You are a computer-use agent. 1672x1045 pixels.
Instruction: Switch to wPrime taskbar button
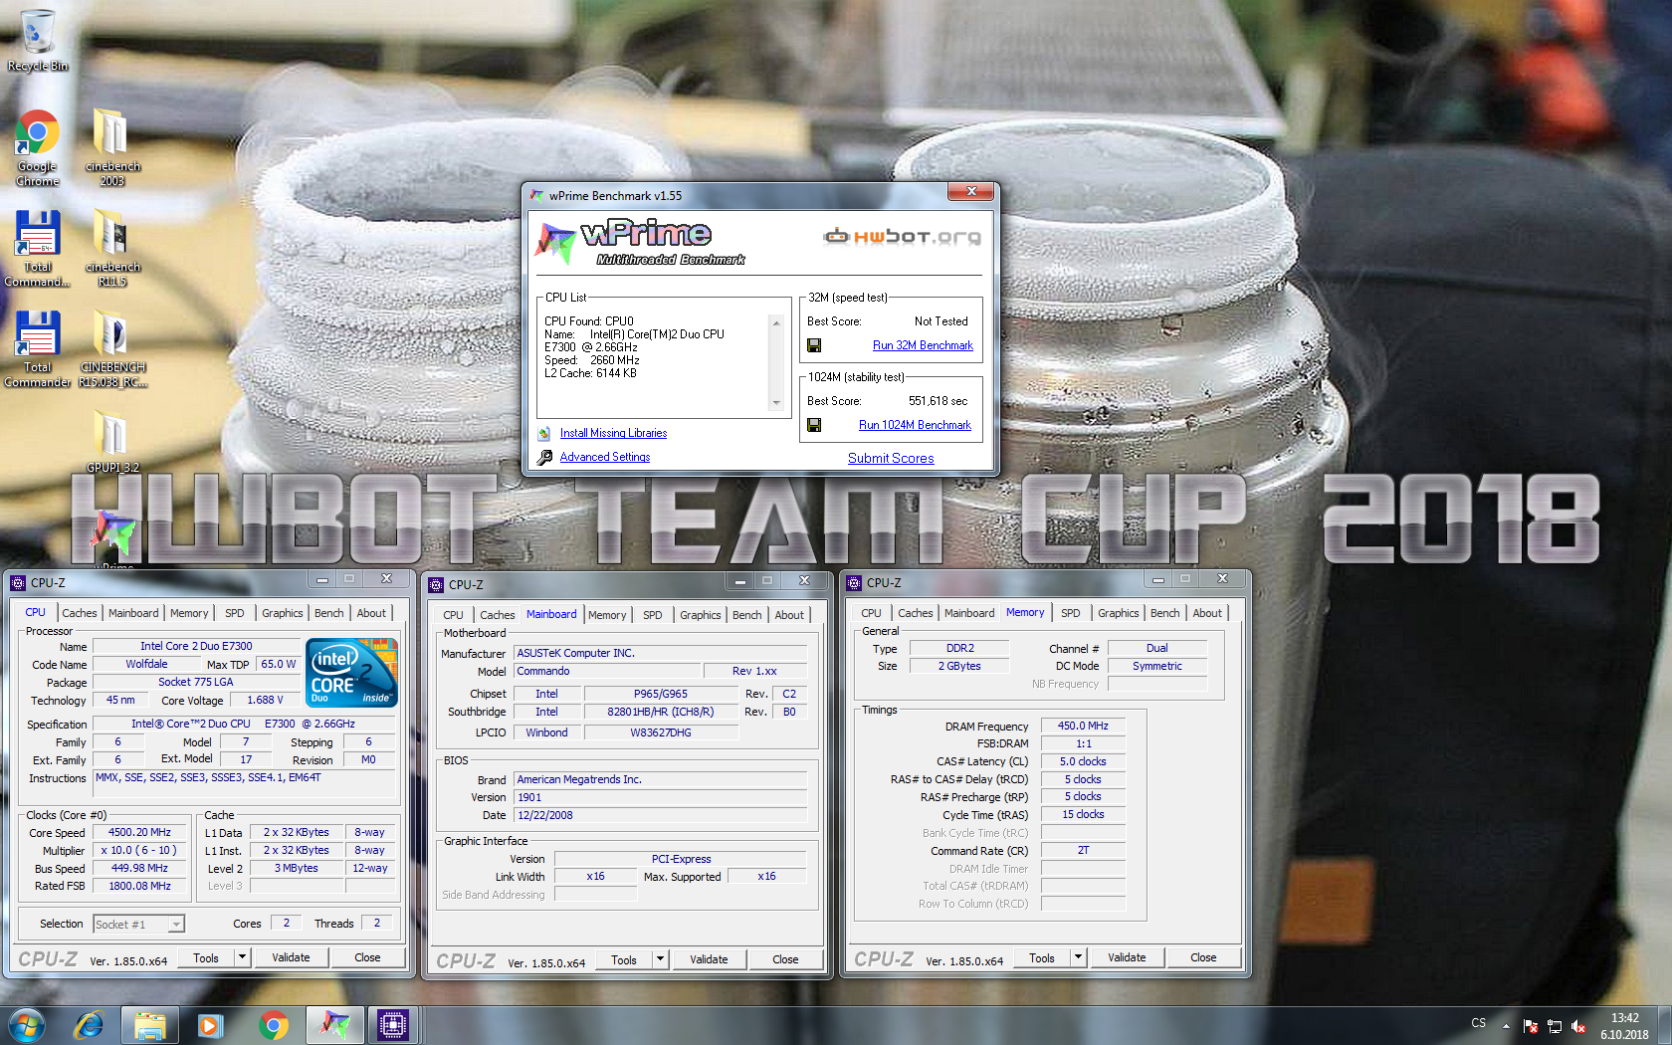point(334,1025)
